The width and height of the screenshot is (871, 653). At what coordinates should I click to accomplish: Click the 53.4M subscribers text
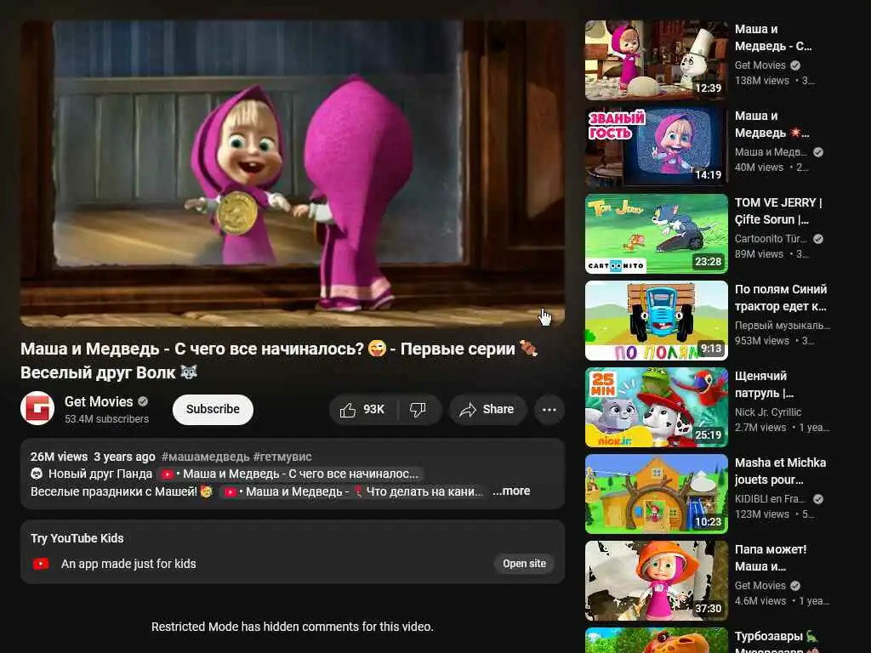click(x=106, y=418)
